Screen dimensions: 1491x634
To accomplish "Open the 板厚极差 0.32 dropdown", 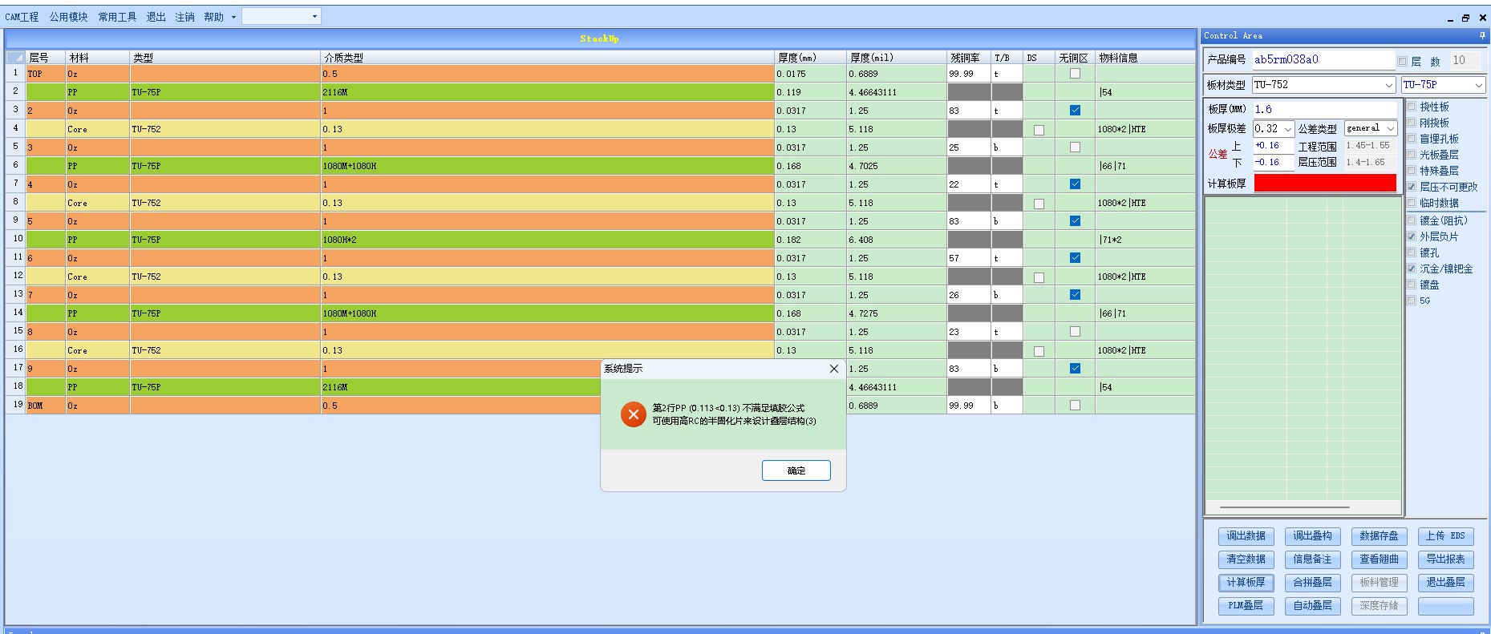I will click(1287, 129).
